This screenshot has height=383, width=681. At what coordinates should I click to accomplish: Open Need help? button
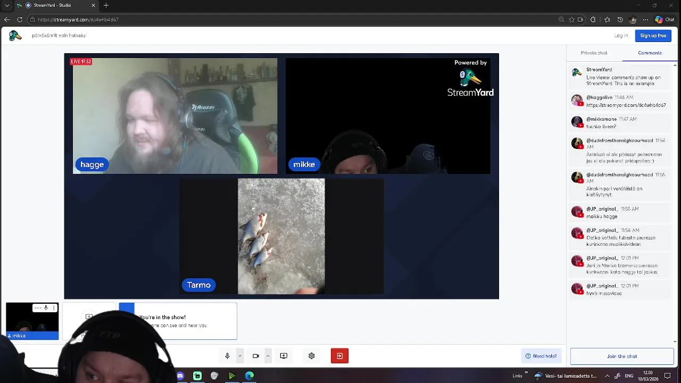[x=541, y=356]
